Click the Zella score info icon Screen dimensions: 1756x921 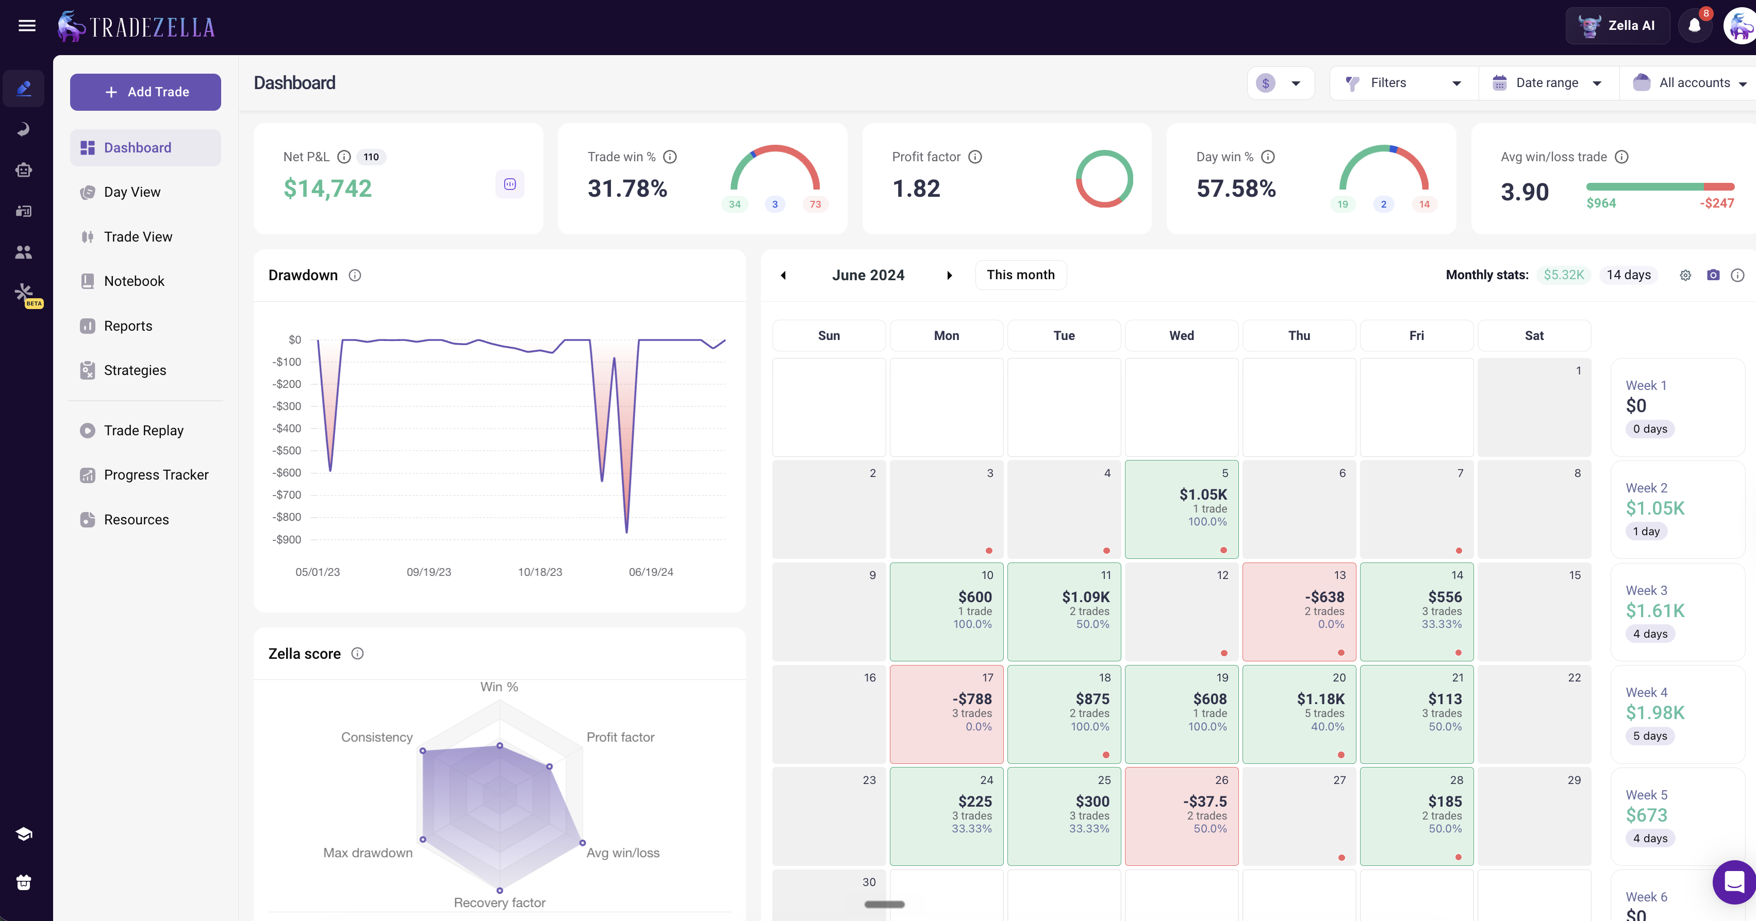tap(357, 653)
